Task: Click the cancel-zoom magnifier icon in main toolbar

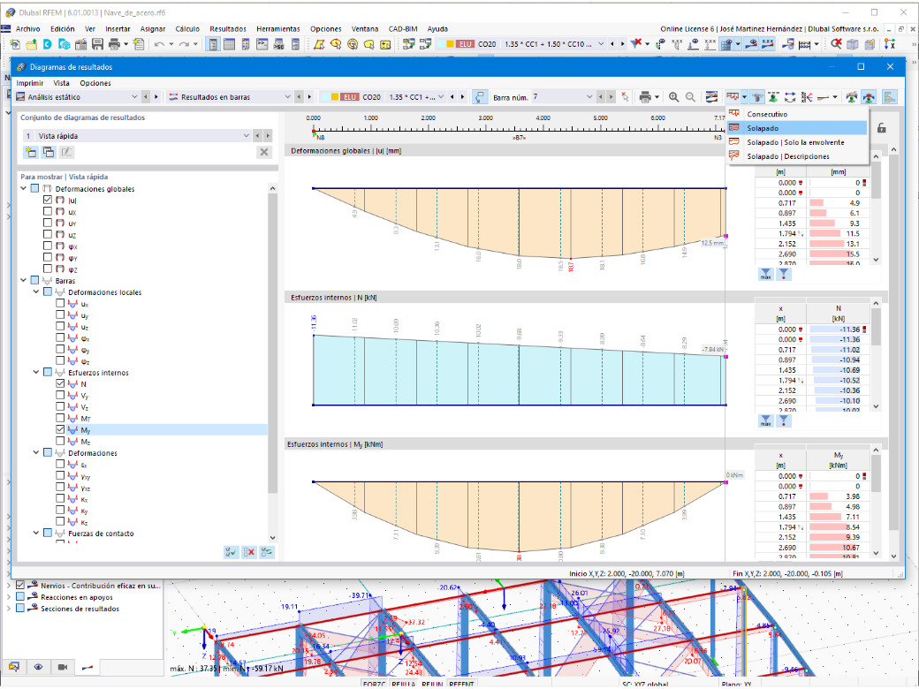Action: pyautogui.click(x=836, y=44)
